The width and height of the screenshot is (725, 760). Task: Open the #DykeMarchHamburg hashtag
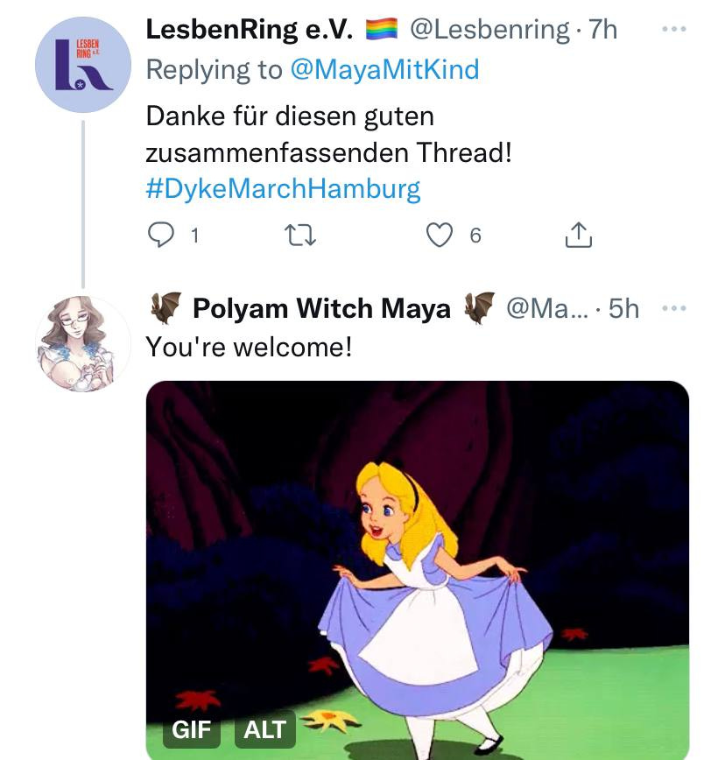pos(283,188)
